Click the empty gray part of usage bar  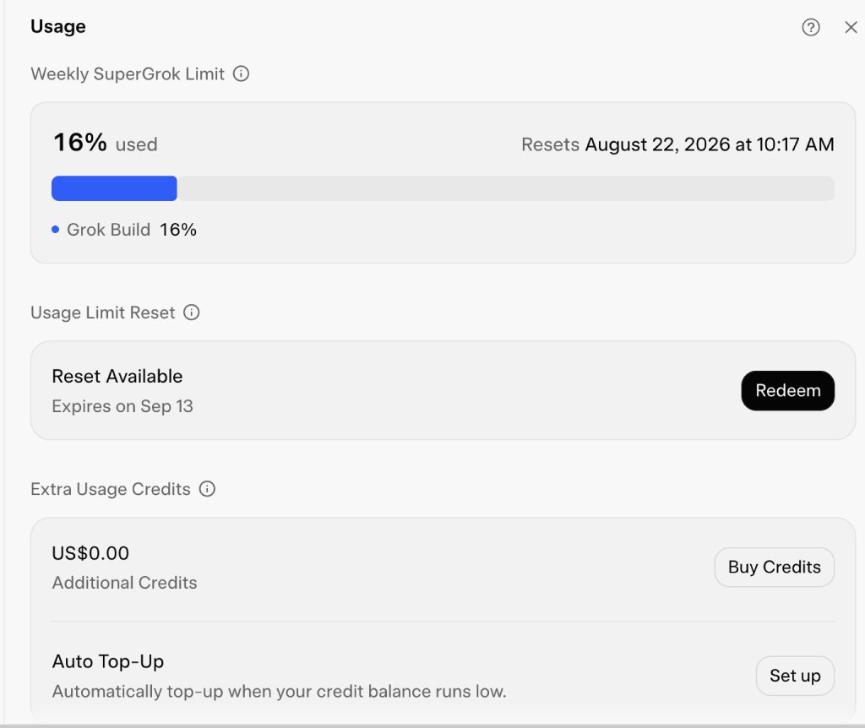(505, 188)
